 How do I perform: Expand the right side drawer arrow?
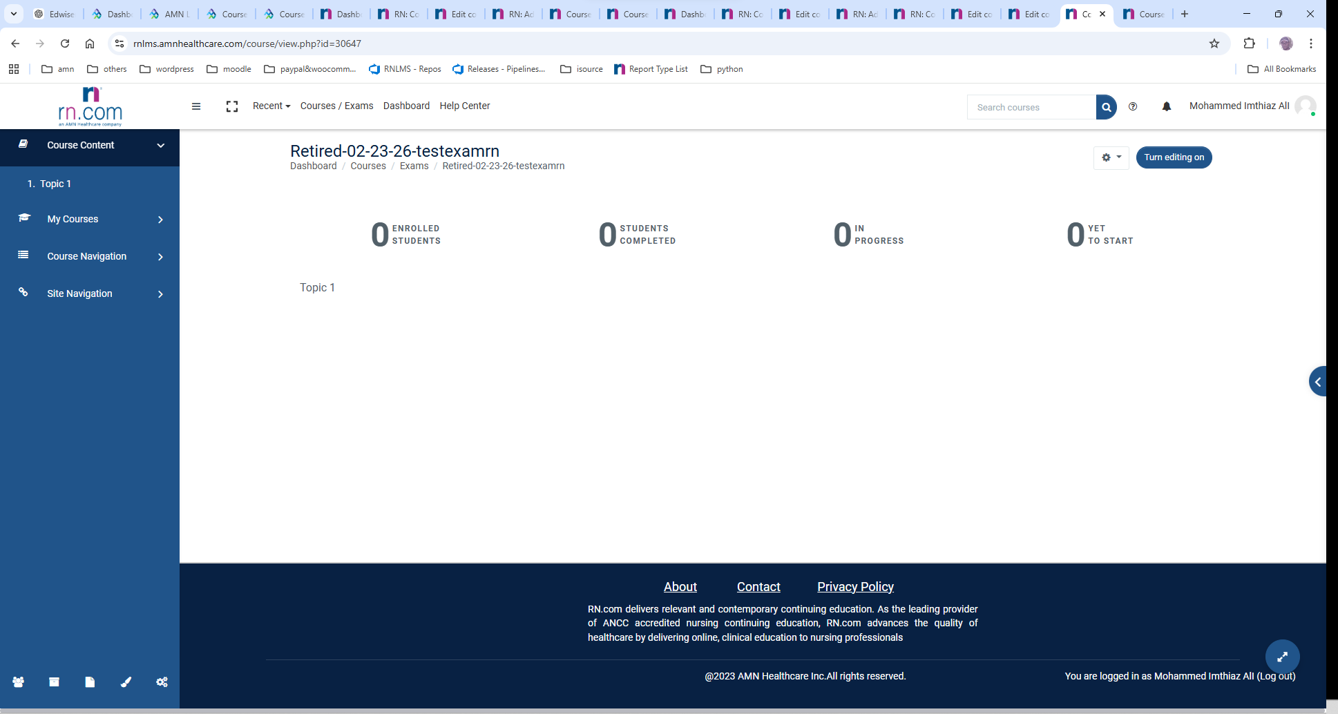[1318, 381]
